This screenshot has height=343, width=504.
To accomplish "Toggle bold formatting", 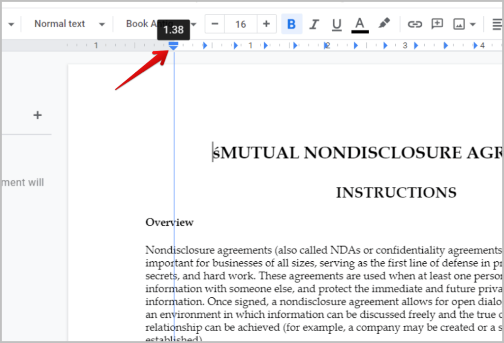I will tap(291, 24).
